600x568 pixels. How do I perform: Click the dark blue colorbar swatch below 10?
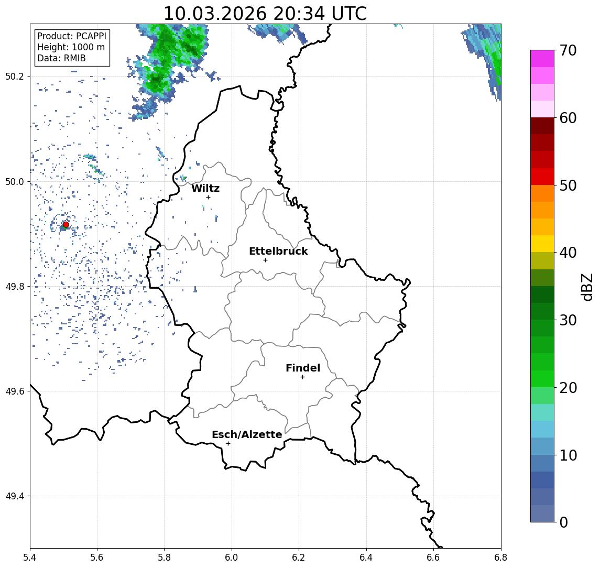click(542, 479)
